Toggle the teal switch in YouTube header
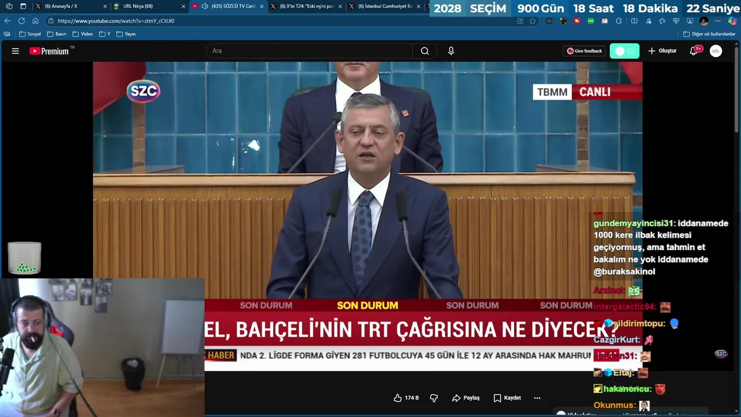 coord(625,51)
